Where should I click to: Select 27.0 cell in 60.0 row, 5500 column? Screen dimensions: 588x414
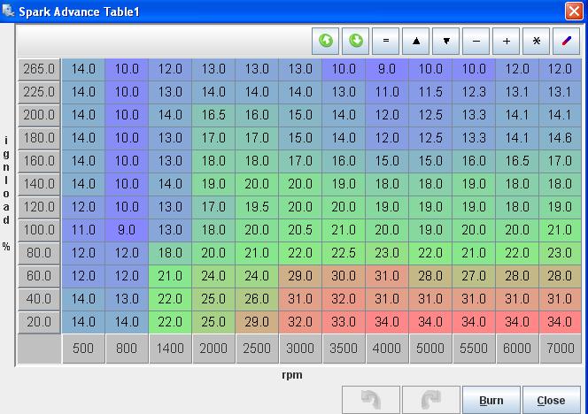[x=474, y=276]
